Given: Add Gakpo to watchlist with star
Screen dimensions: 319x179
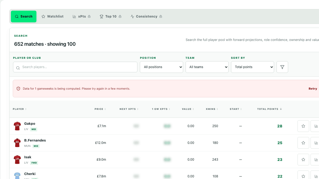Looking at the screenshot, I should 303,126.
